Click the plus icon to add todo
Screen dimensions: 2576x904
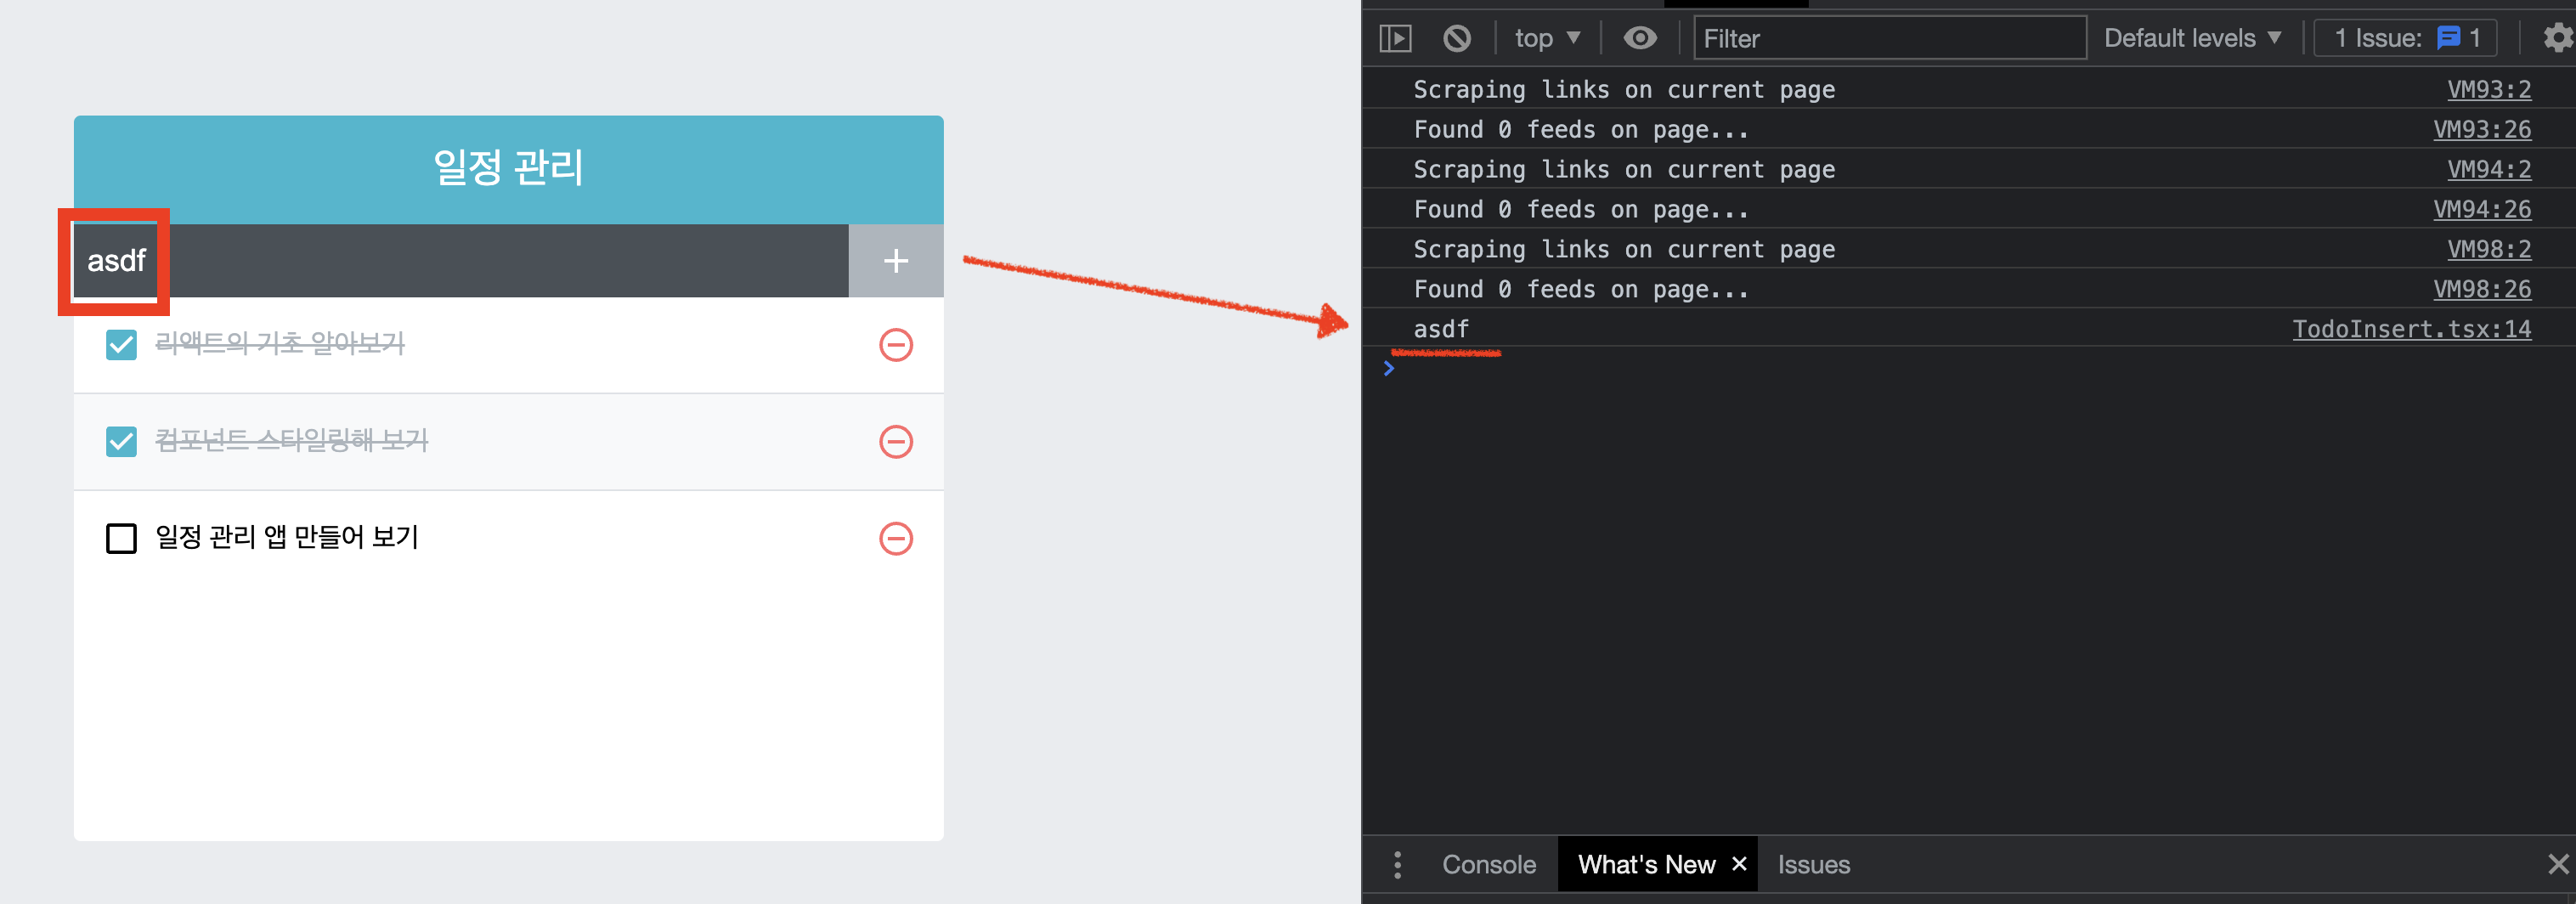tap(895, 261)
